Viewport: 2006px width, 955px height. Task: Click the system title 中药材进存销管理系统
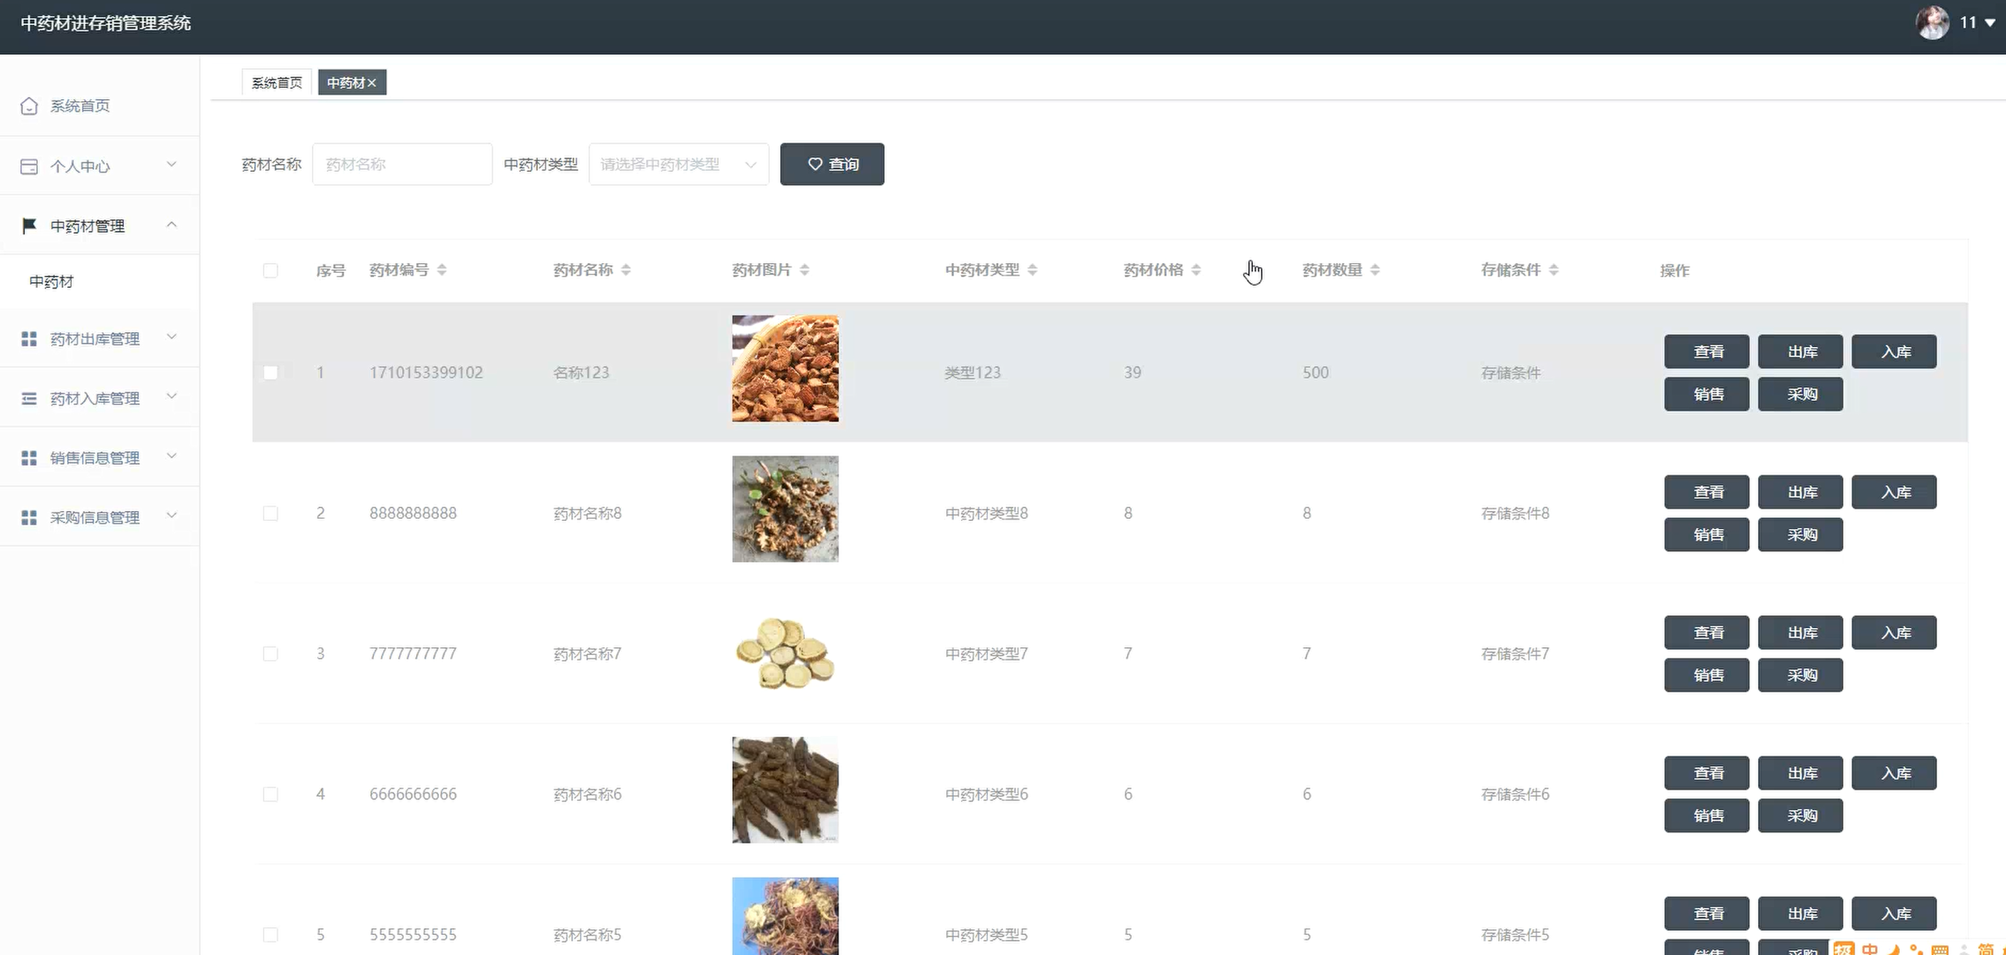point(106,24)
